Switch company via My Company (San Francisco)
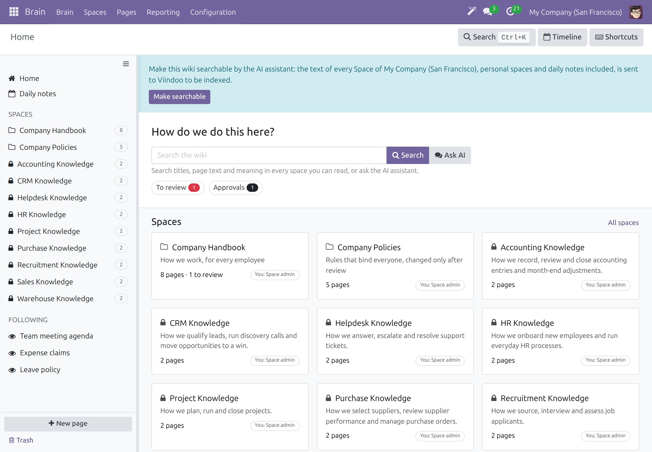The image size is (652, 452). (x=575, y=12)
